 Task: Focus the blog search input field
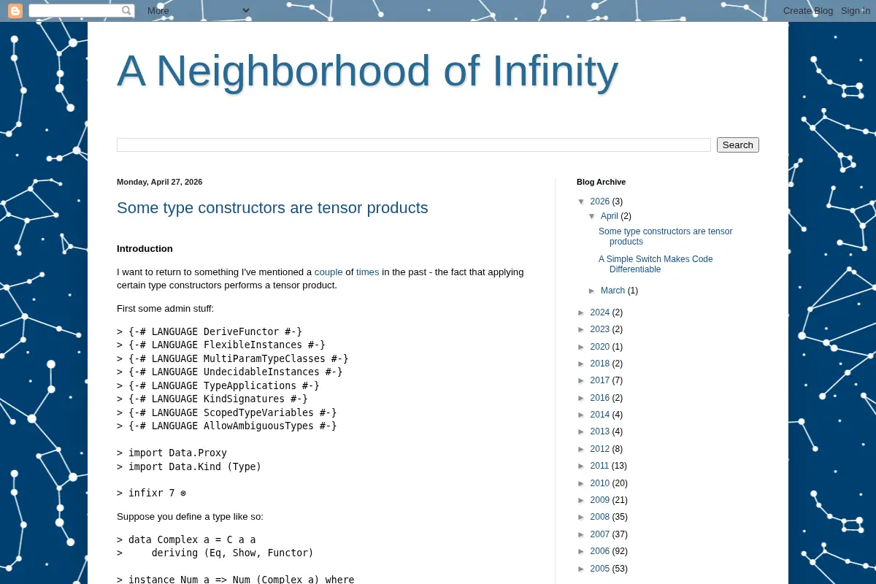[x=414, y=145]
